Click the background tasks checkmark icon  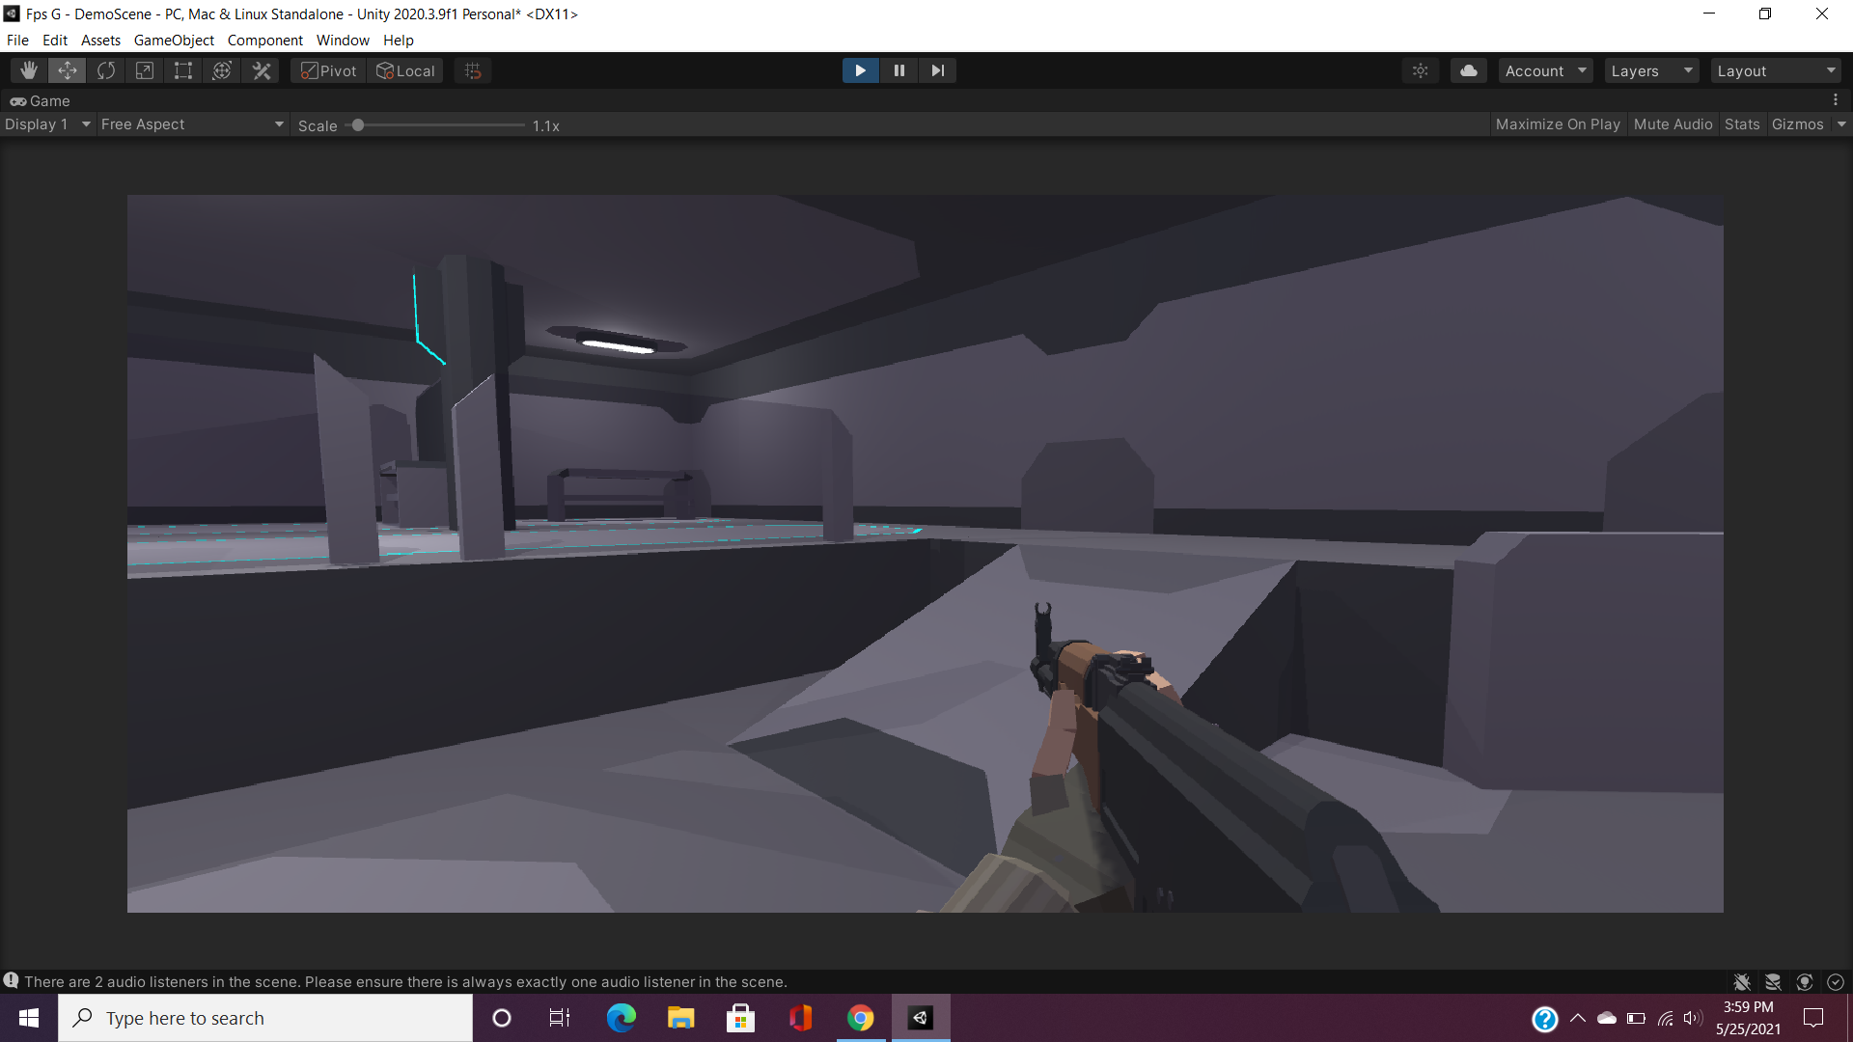tap(1836, 982)
